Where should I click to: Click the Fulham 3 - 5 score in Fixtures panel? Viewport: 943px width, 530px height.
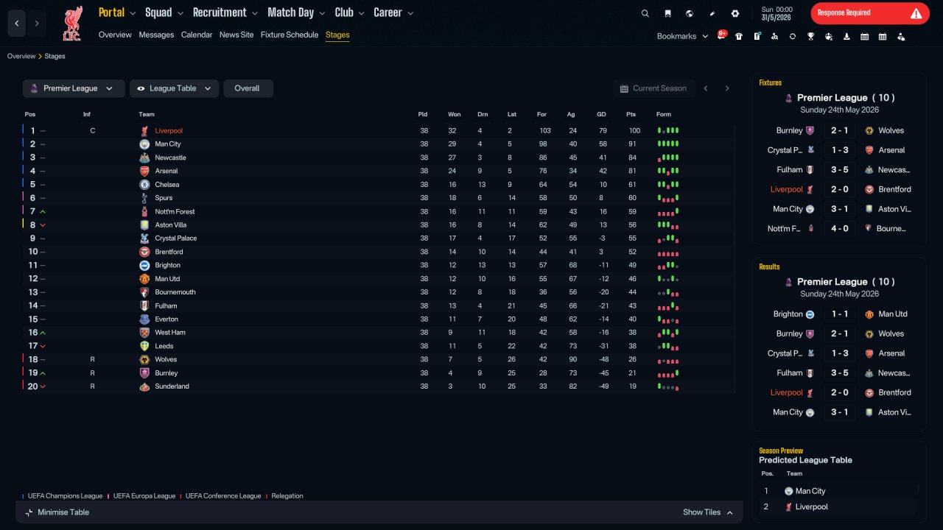[840, 169]
